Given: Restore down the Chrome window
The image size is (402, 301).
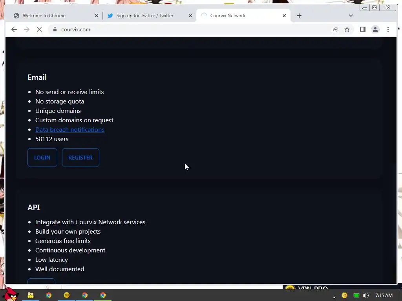Looking at the screenshot, I should [x=374, y=8].
